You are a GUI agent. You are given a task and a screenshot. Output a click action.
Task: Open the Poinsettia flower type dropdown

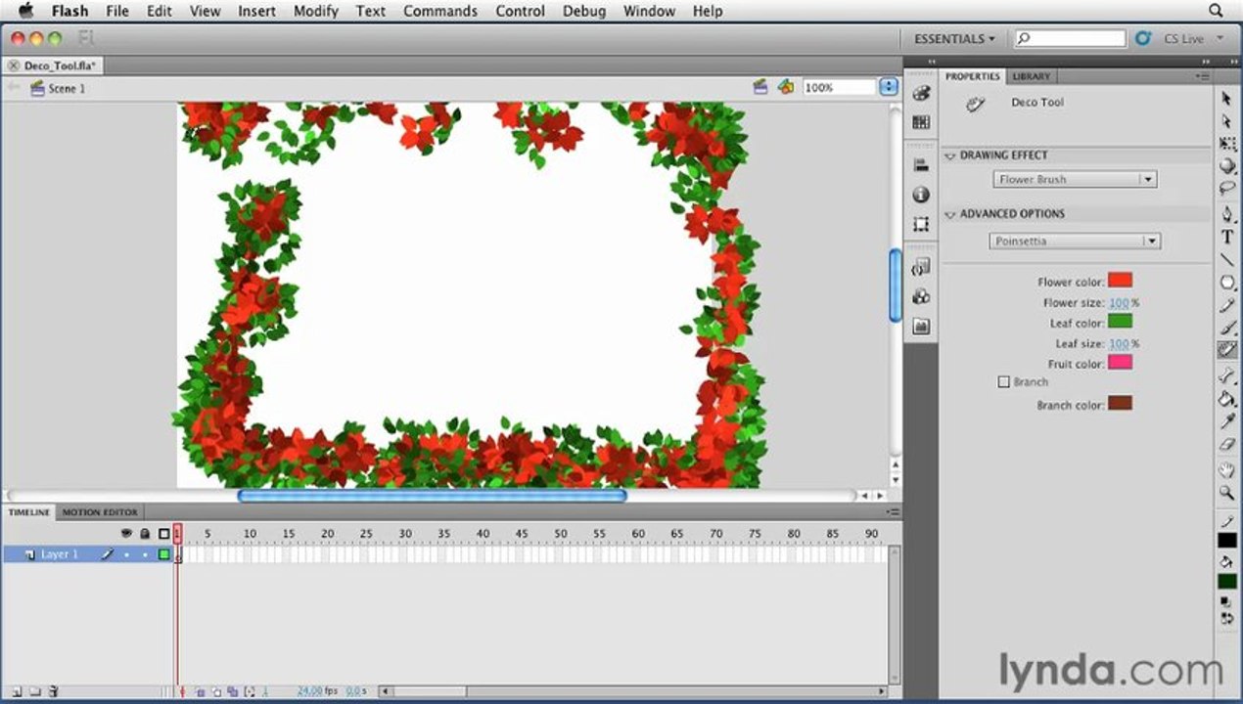click(x=1075, y=242)
